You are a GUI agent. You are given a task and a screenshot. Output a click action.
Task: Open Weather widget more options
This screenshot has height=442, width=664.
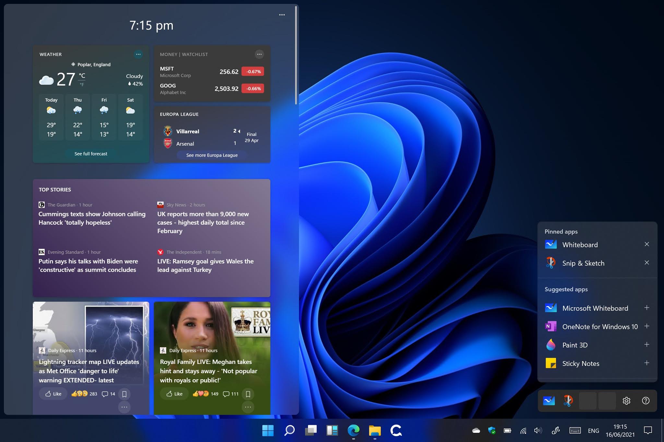coord(138,54)
